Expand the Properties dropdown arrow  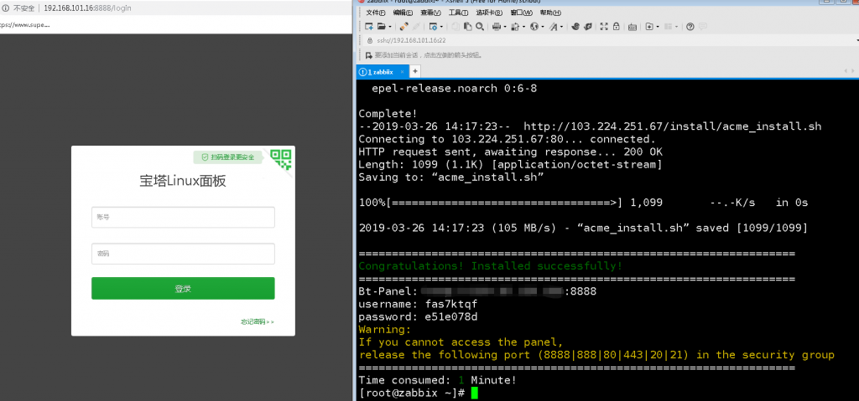441,26
